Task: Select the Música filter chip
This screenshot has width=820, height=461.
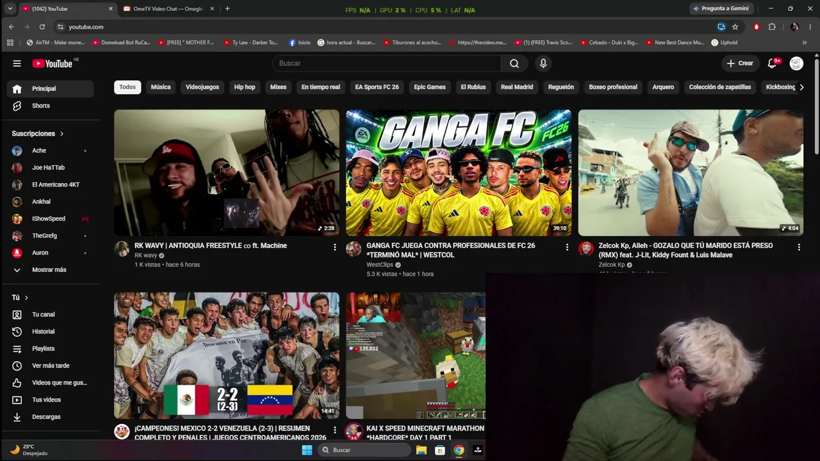Action: tap(161, 87)
